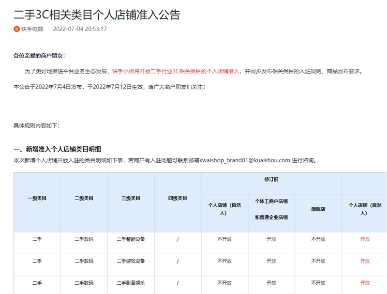Click the 二级类目 table column header

tap(84, 198)
